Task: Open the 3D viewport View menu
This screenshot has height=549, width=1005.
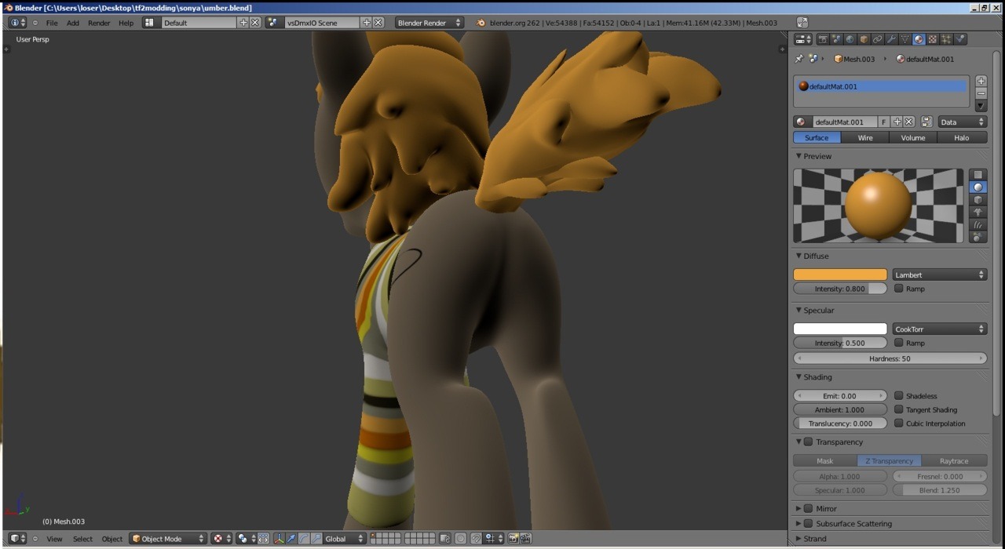Action: pos(54,539)
